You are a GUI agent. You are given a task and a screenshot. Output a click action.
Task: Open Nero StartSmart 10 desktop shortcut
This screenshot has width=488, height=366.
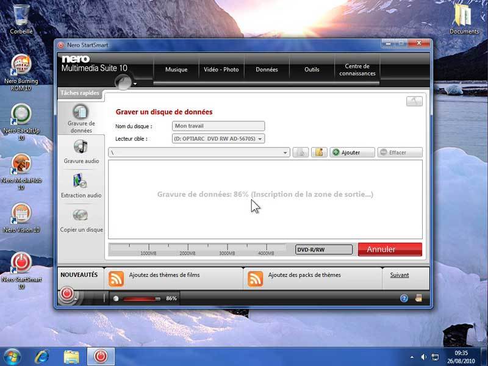(x=21, y=271)
